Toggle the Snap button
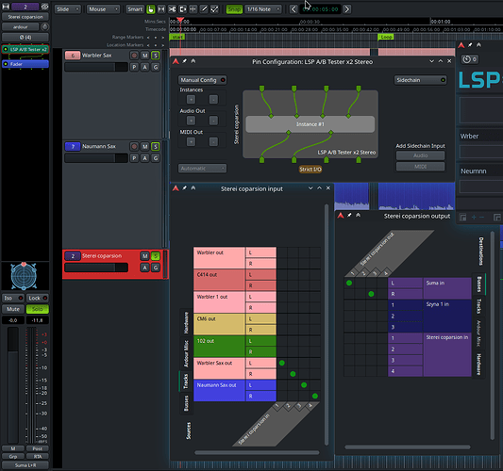 234,9
